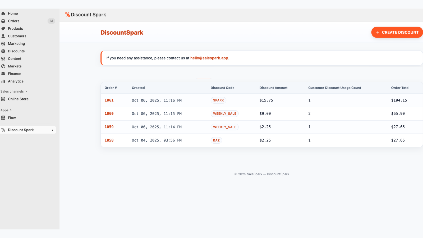The width and height of the screenshot is (423, 238).
Task: Click Customer Discount Usage Count header
Action: [334, 88]
